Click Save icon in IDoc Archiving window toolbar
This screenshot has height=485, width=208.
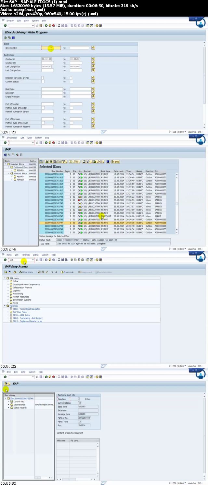[x=41, y=25]
